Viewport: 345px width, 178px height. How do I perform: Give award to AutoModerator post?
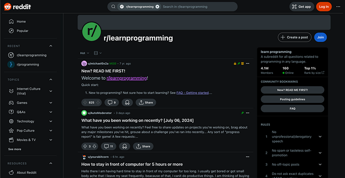pos(125,146)
